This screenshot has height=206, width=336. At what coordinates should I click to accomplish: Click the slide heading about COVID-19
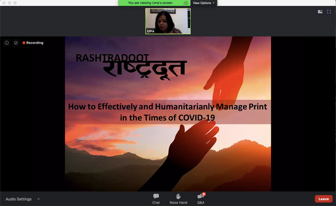coord(168,112)
